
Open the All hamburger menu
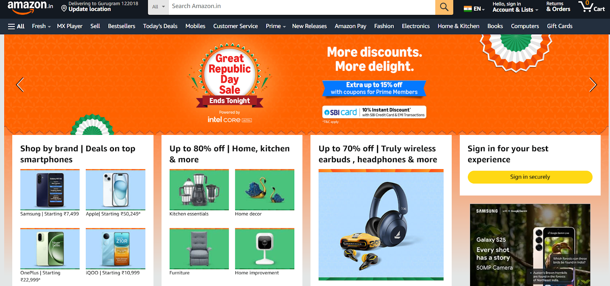16,26
